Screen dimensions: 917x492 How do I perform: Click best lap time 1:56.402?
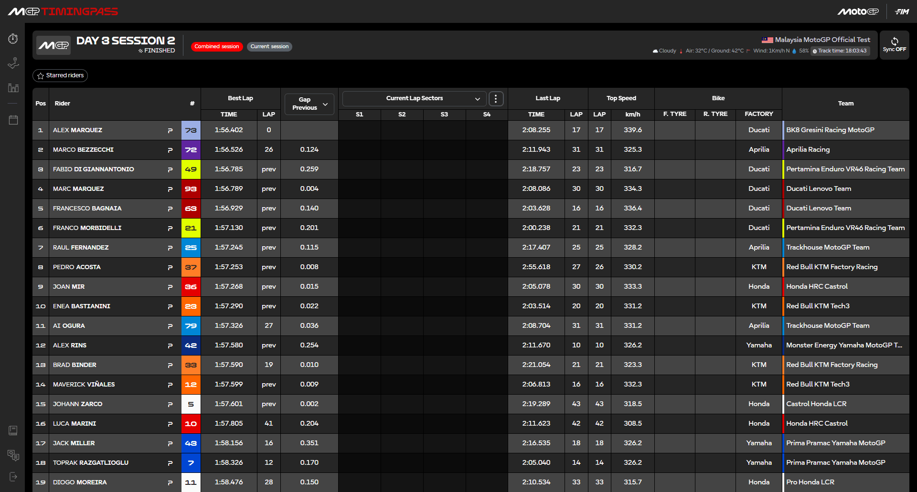click(x=229, y=130)
